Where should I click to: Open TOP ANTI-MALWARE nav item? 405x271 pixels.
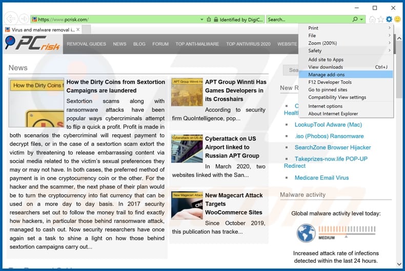click(197, 44)
